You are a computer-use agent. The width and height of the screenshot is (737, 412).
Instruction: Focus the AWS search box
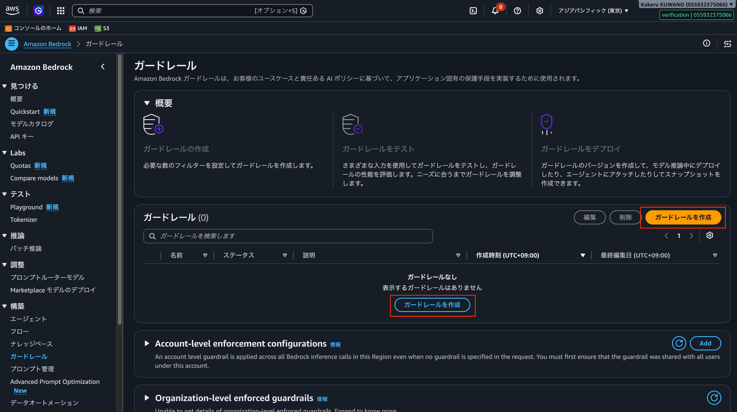click(193, 11)
